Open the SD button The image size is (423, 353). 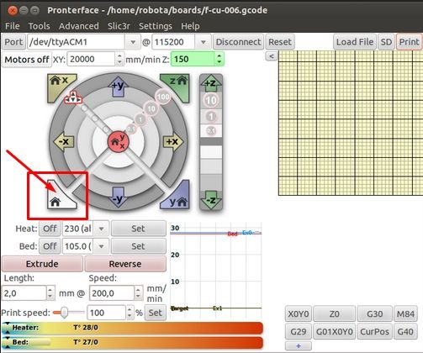pos(386,42)
